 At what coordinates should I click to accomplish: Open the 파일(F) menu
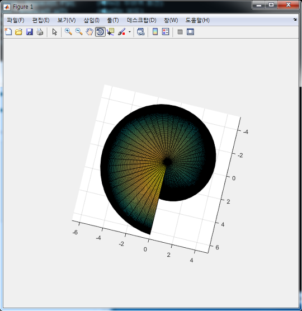tap(16, 20)
